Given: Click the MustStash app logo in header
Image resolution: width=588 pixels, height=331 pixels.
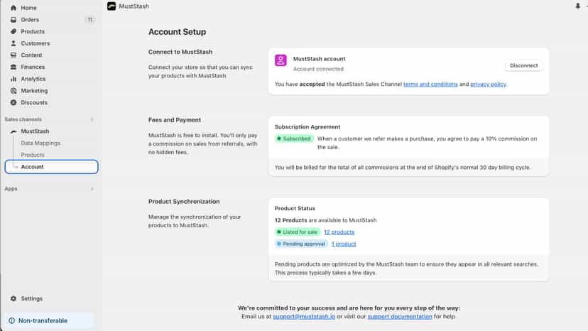Looking at the screenshot, I should 111,6.
